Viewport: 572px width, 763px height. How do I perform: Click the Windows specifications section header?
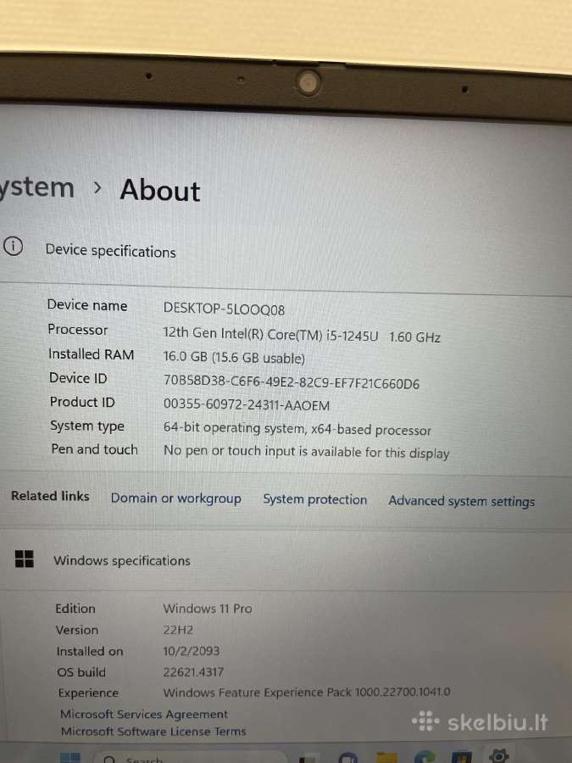pos(121,560)
